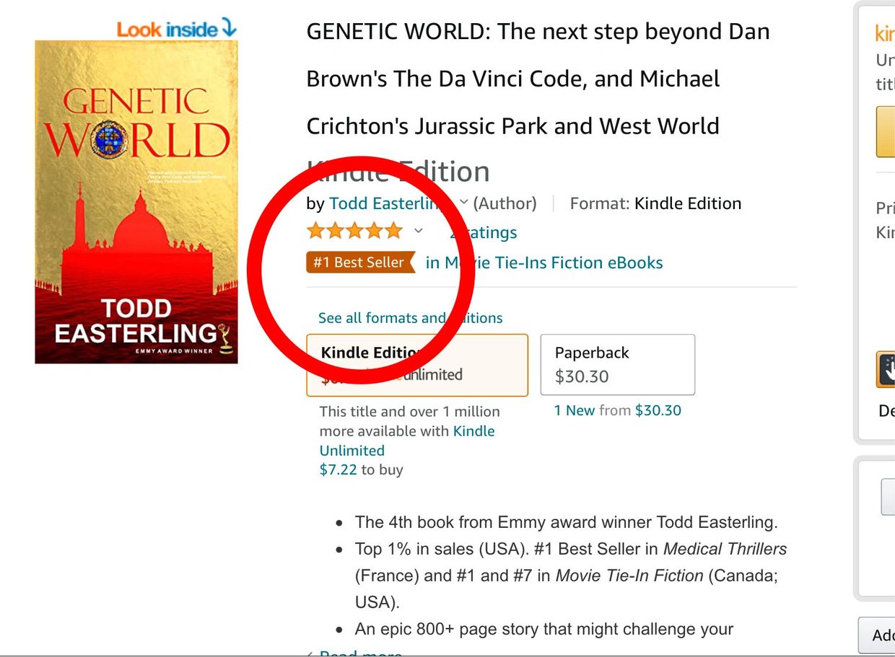Click the 1 New from $30.30 link
This screenshot has width=895, height=657.
tap(617, 410)
